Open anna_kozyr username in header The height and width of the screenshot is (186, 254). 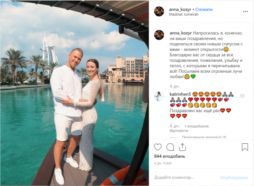(180, 10)
